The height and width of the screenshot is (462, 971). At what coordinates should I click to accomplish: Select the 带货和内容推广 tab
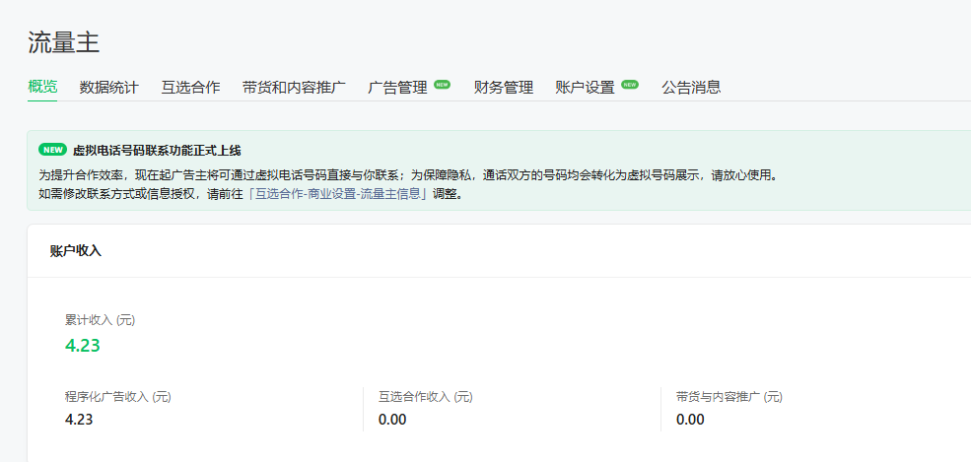(x=294, y=88)
